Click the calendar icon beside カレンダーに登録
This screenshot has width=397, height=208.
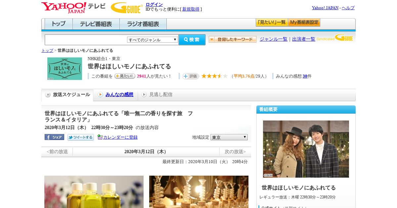100,137
